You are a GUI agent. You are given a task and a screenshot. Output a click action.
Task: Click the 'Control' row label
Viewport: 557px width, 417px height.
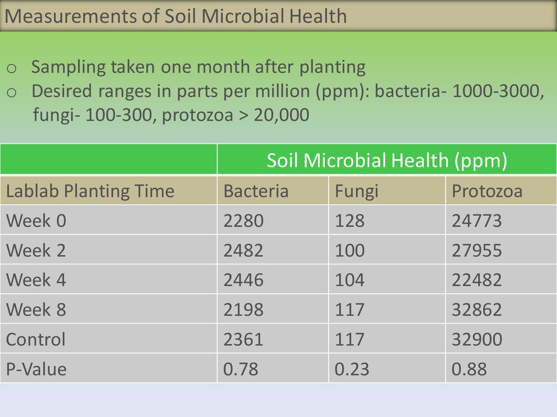36,339
